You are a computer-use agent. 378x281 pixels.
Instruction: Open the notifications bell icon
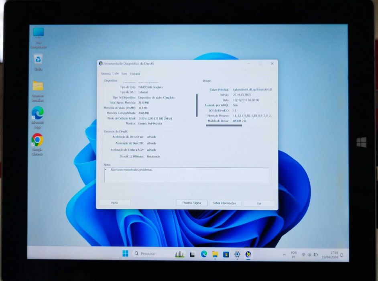pos(342,255)
